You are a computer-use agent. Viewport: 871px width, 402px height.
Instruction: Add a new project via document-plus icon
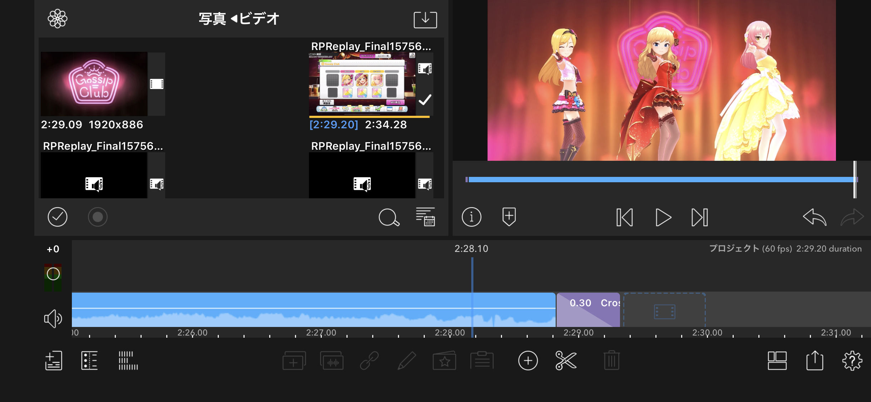tap(54, 361)
